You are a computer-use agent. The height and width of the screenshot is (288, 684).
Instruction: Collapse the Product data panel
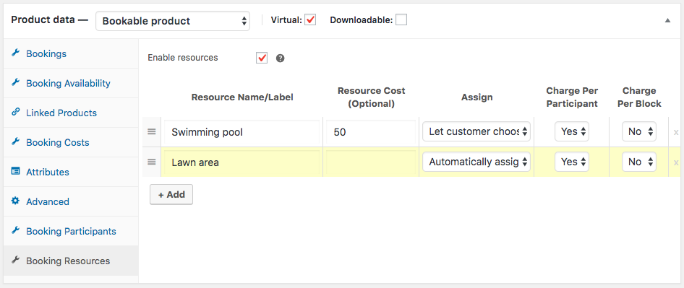667,20
